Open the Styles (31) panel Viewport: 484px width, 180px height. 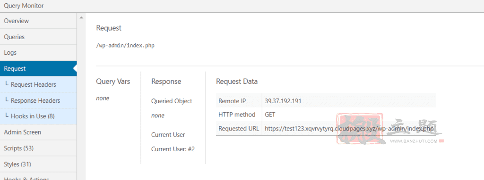click(x=38, y=164)
